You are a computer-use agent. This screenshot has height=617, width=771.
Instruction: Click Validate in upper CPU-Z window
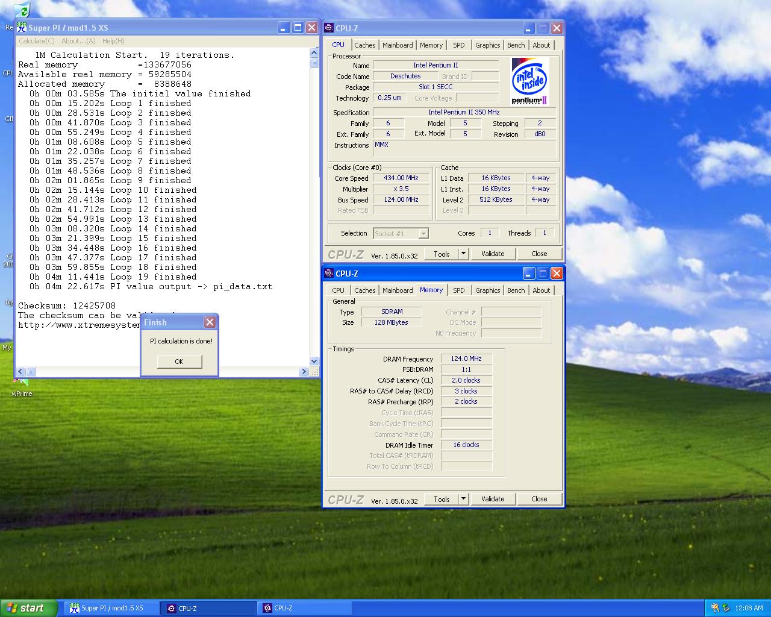493,254
